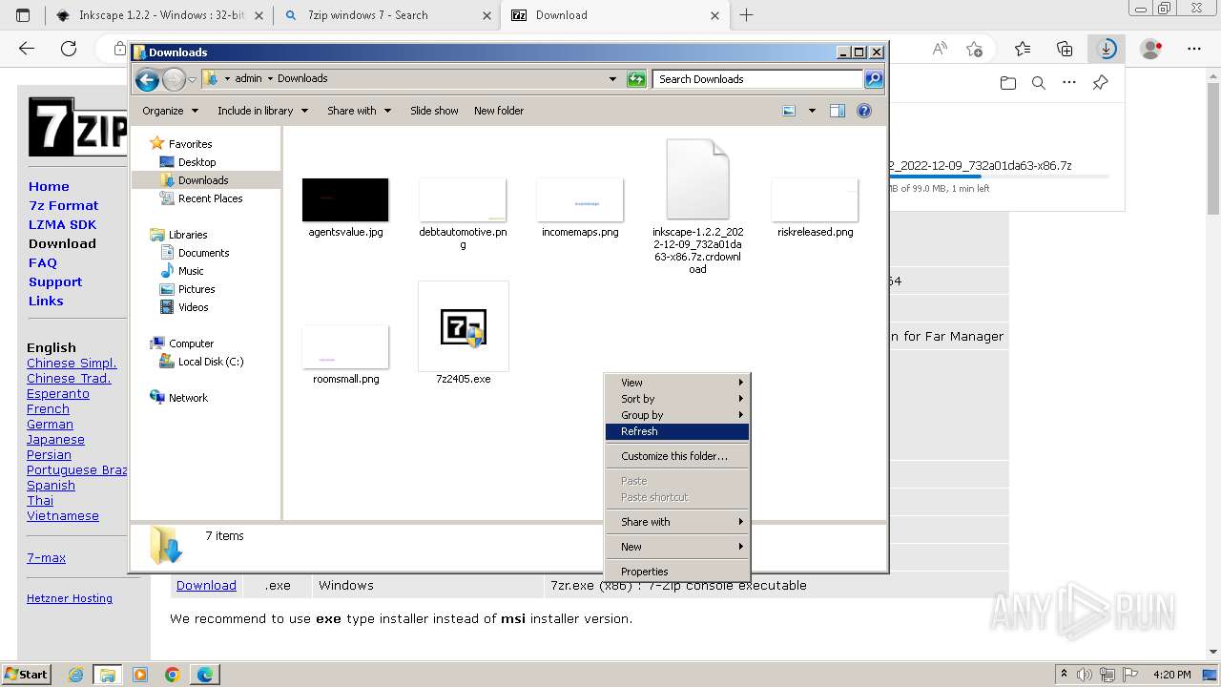Click Slide show toolbar button
Screen dimensions: 1221x687
click(434, 111)
